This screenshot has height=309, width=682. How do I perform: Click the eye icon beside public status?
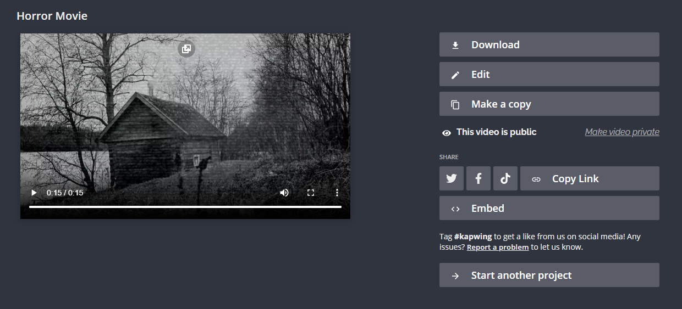447,132
